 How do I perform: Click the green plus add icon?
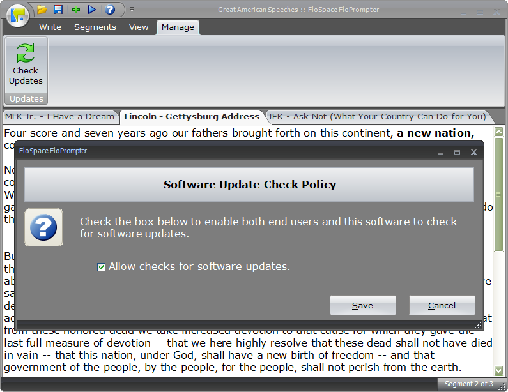click(76, 10)
